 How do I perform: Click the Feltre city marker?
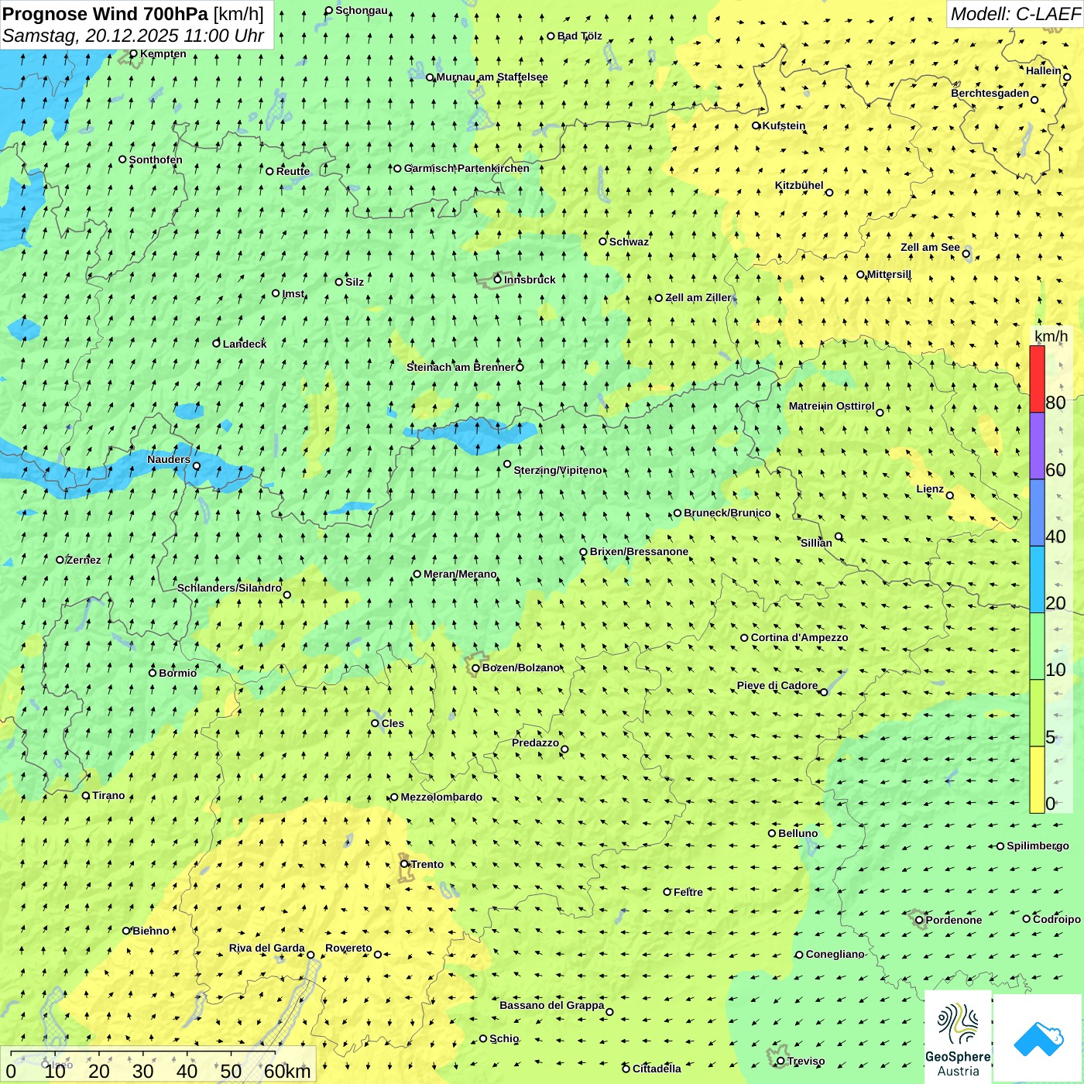point(667,892)
